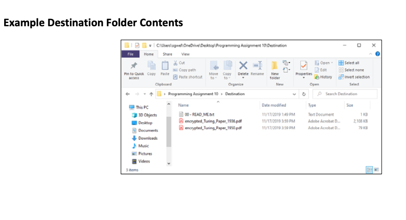Click the Search Destination field
Image resolution: width=406 pixels, height=220 pixels.
345,94
